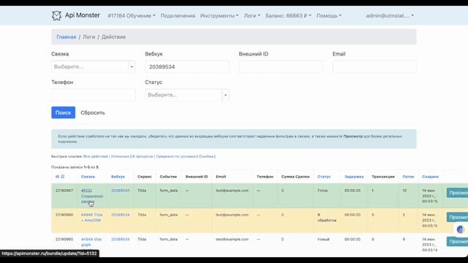Click the Логи breadcrumb item

88,37
